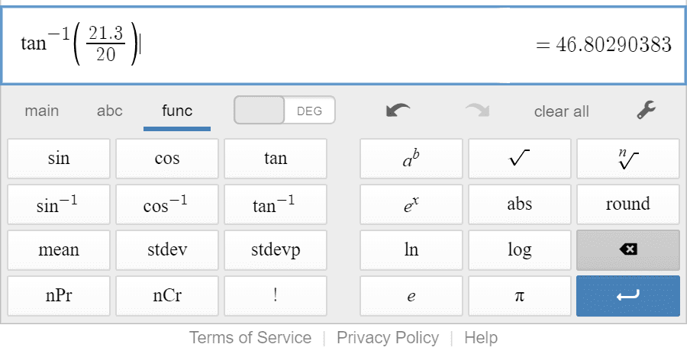Click the redo arrow icon

click(x=477, y=111)
